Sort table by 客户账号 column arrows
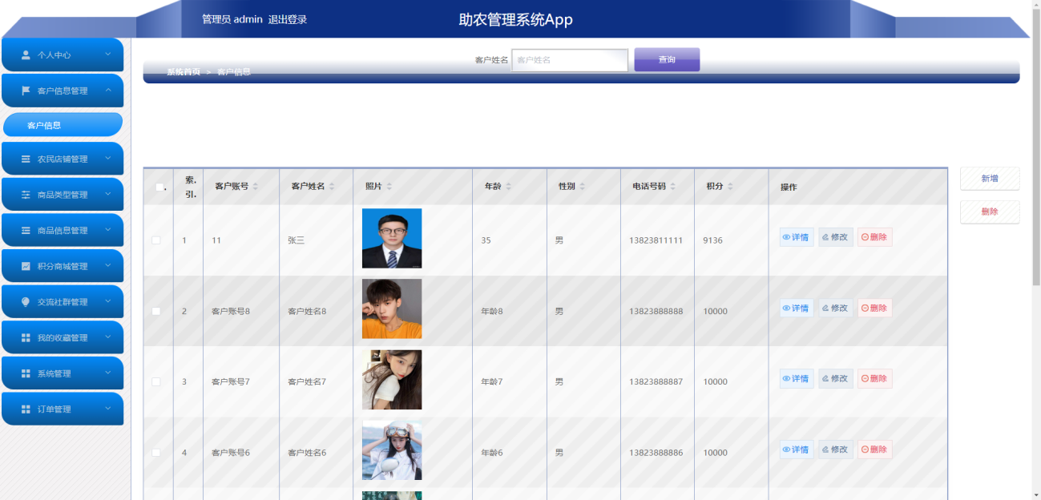Screen dimensions: 1041x500 click(x=256, y=187)
